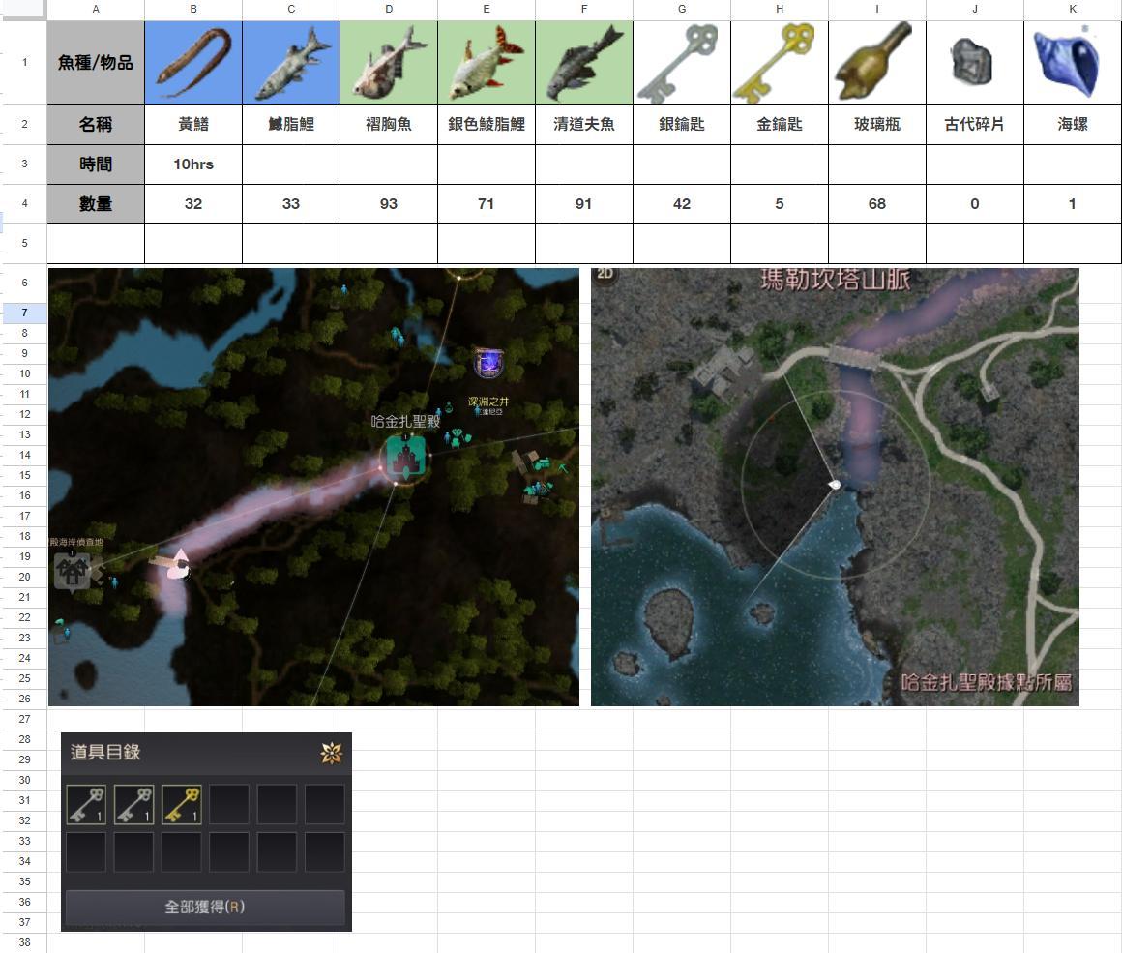This screenshot has width=1122, height=953.
Task: Select the 銀色綾脂鯉 red-finned fish image
Action: click(x=487, y=63)
